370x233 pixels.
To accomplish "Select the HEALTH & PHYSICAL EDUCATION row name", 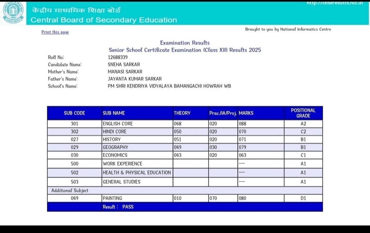I will [x=137, y=173].
